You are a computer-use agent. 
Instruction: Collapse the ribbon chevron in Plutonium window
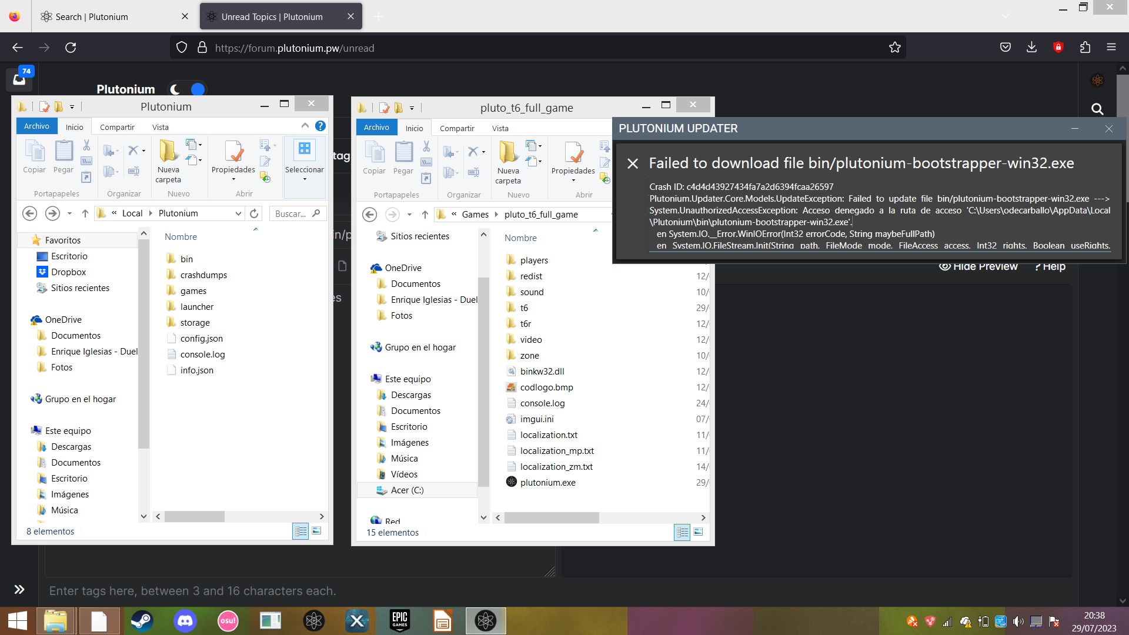pos(305,125)
